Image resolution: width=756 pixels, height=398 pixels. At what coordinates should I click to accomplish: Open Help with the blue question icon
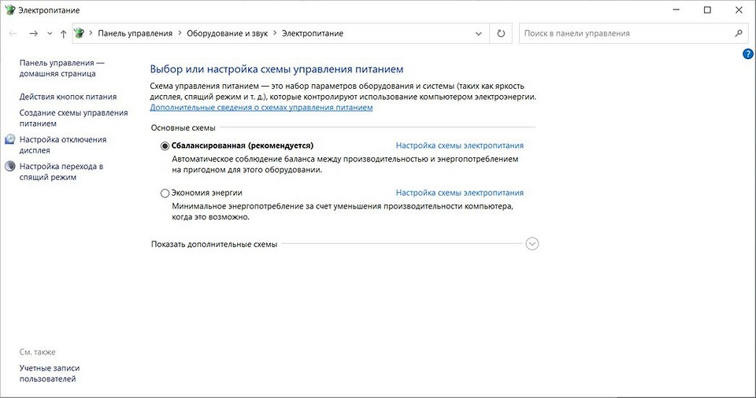748,54
